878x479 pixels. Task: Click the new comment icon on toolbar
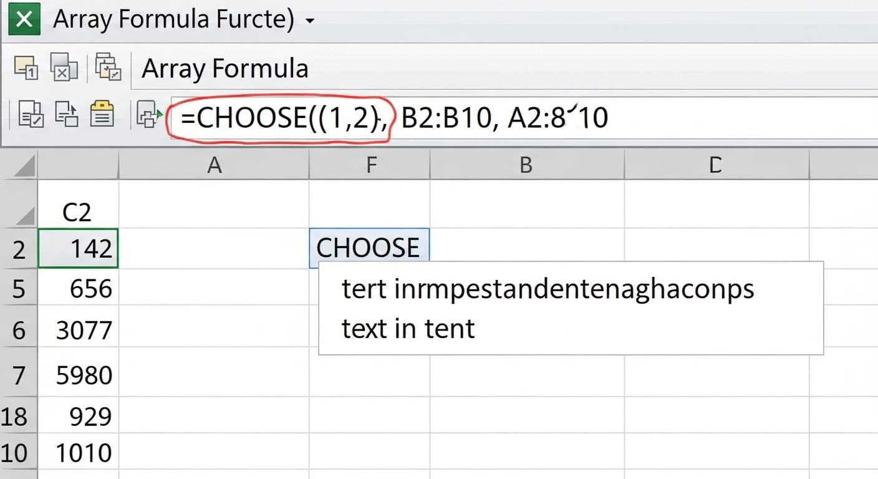click(x=26, y=67)
